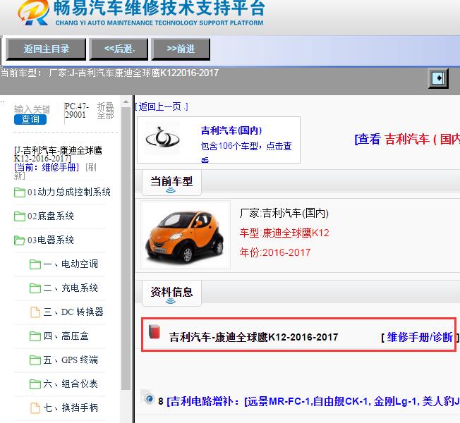
Task: Select 03电器系统 tree label
Action: (51, 240)
